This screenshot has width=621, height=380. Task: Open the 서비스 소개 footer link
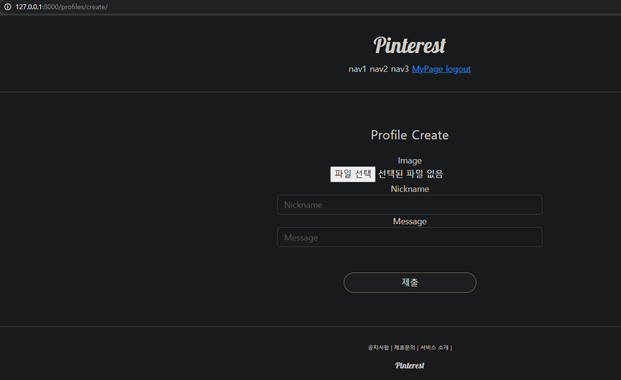point(434,347)
